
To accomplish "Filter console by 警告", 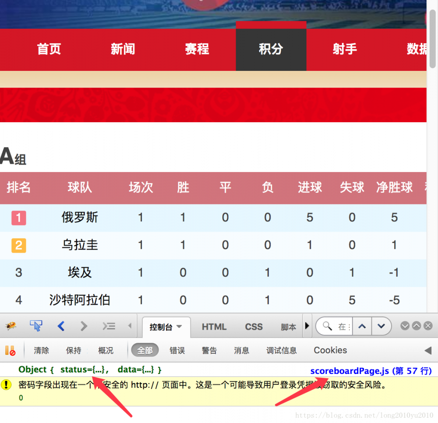I will pos(209,350).
